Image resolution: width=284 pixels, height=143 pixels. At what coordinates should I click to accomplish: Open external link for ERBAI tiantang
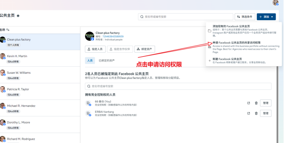(248, 113)
